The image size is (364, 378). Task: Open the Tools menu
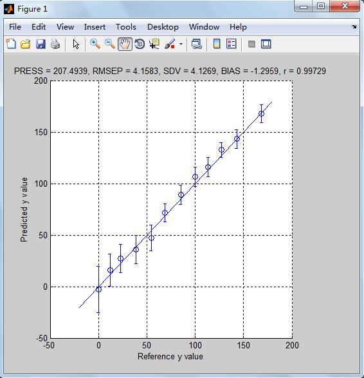coord(126,27)
